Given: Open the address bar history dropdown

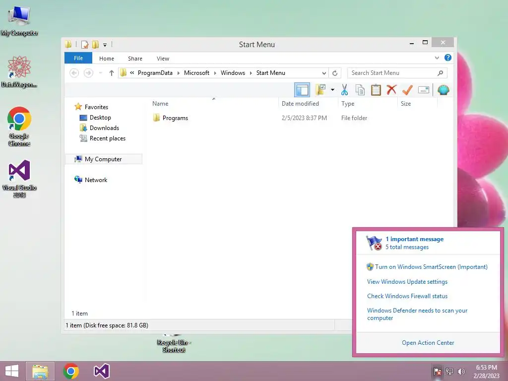Looking at the screenshot, I should point(324,73).
